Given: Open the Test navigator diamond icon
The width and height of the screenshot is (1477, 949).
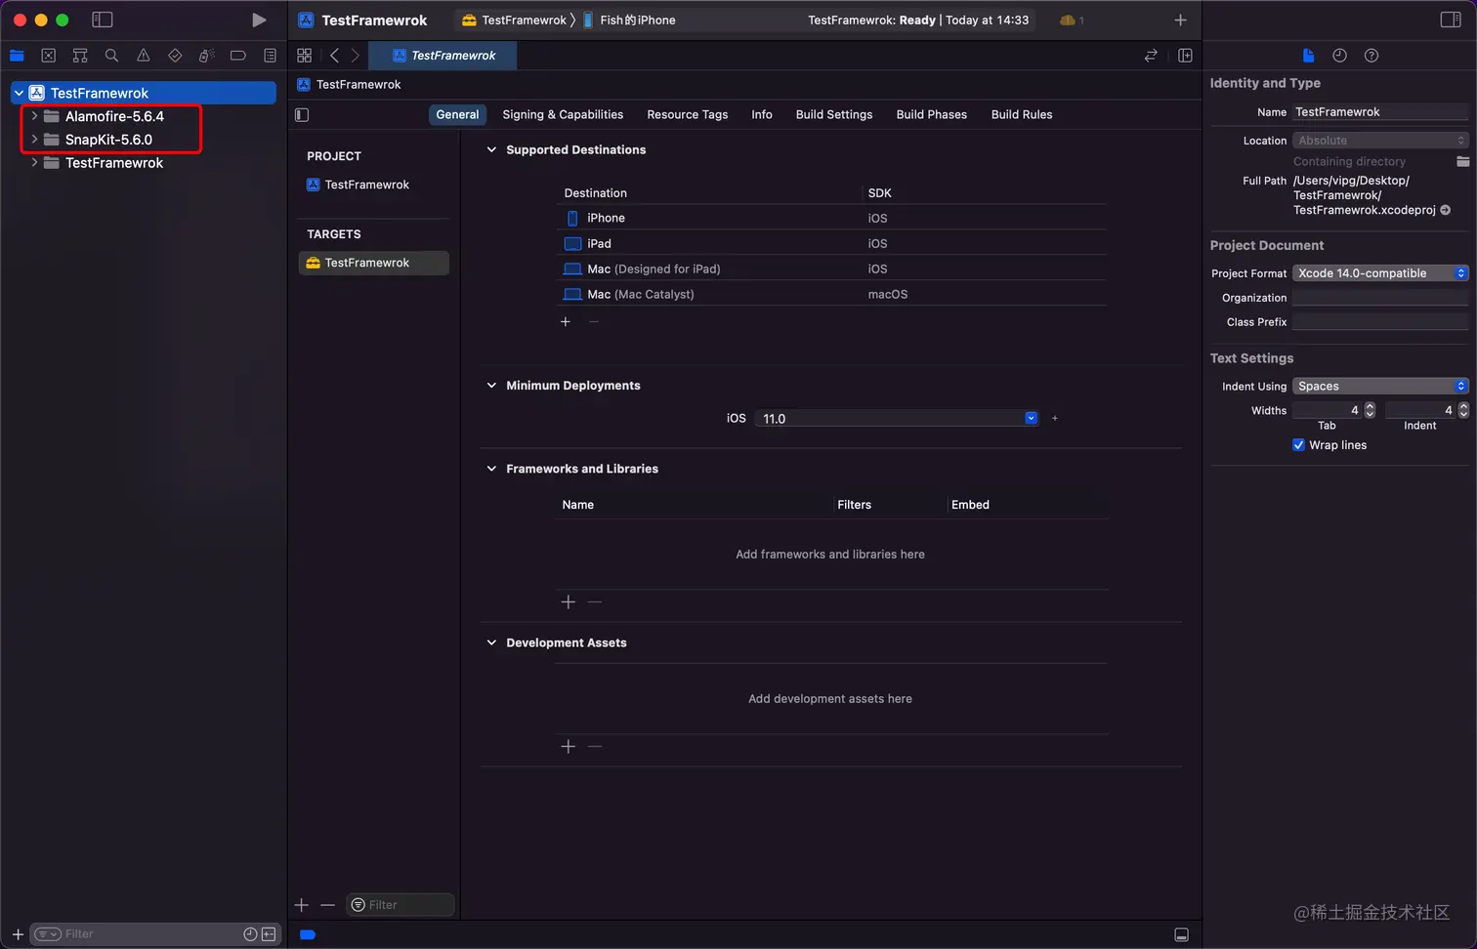Looking at the screenshot, I should [x=175, y=56].
